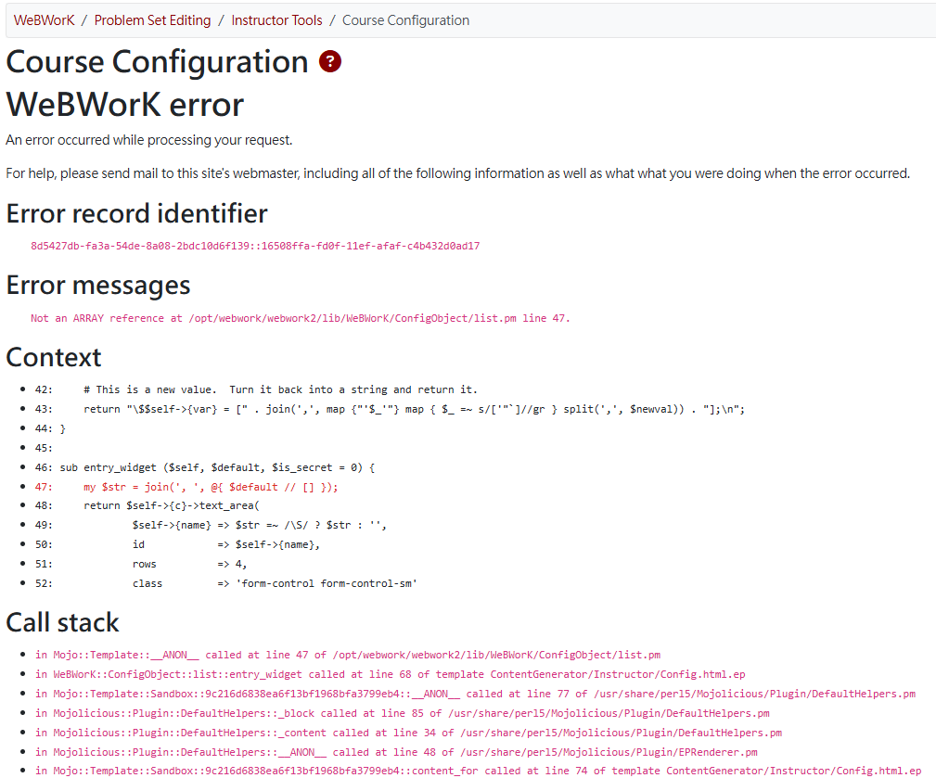
Task: Click call stack entry for list.pm line 47
Action: point(348,655)
